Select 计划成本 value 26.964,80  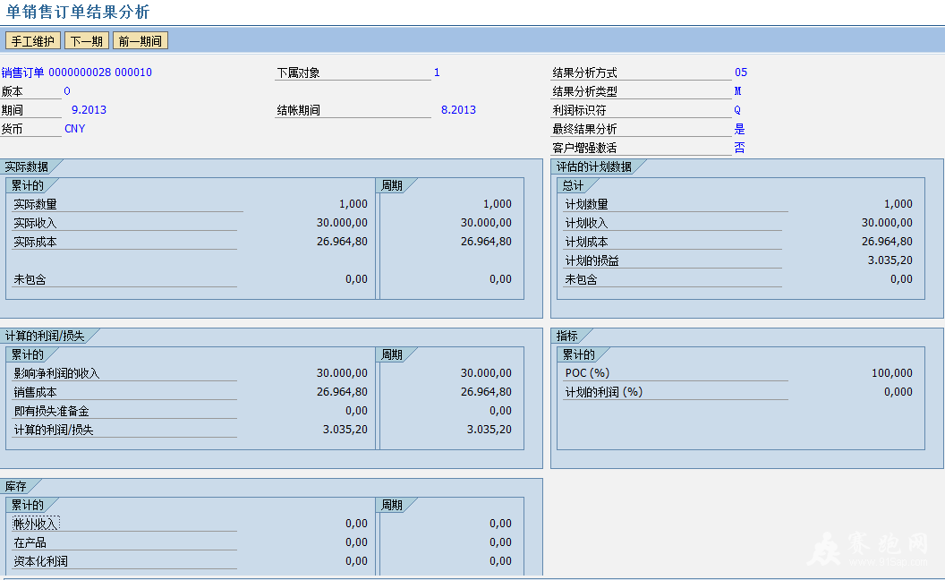[x=887, y=241]
